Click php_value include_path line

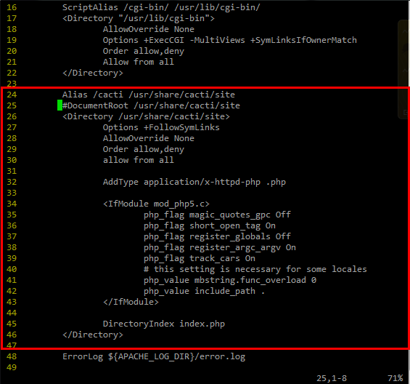click(x=204, y=291)
